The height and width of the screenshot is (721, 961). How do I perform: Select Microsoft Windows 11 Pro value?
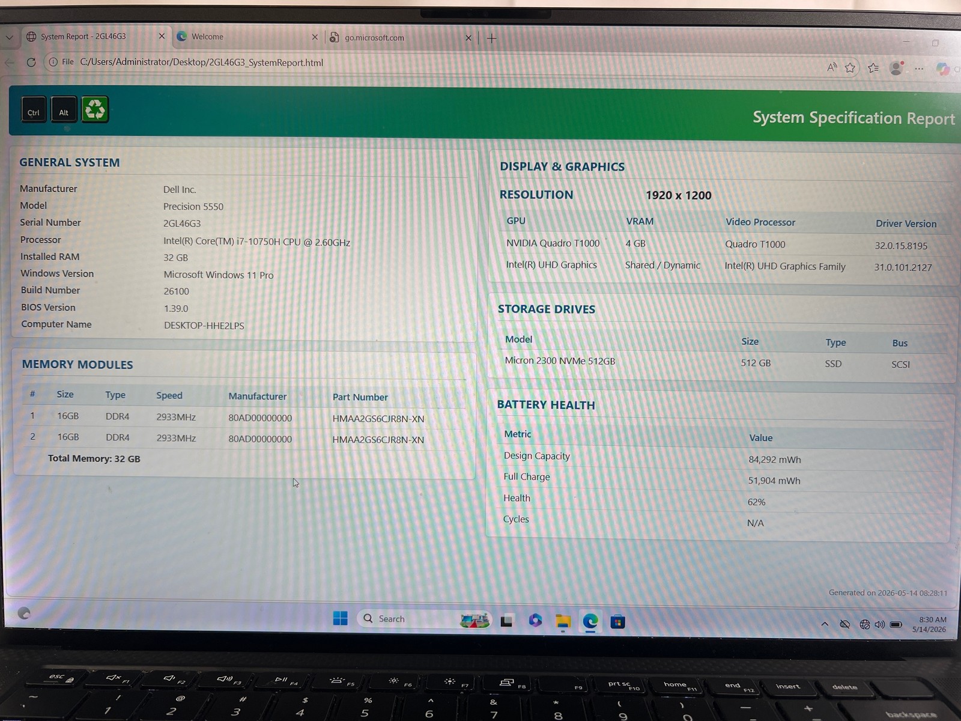pos(219,275)
